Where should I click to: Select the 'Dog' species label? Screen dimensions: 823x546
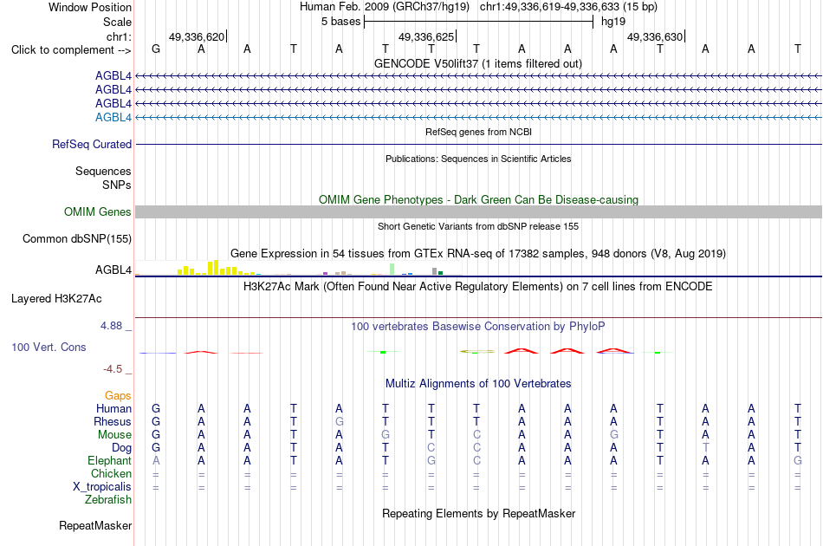121,448
